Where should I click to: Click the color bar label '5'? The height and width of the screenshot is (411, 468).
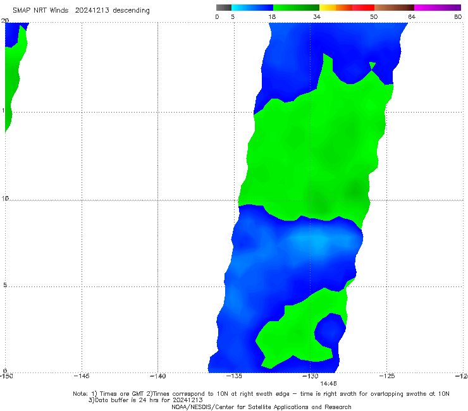click(x=233, y=16)
